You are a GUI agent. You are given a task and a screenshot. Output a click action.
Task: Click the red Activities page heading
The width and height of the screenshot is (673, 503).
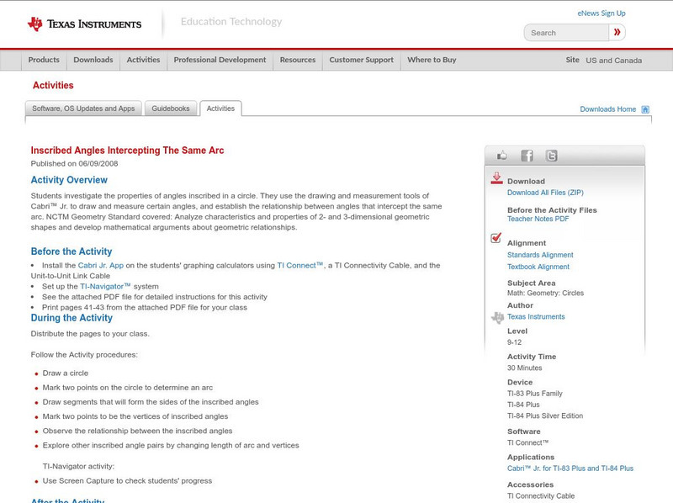tap(53, 86)
